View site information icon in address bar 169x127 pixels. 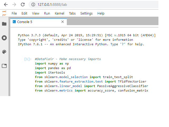point(33,4)
